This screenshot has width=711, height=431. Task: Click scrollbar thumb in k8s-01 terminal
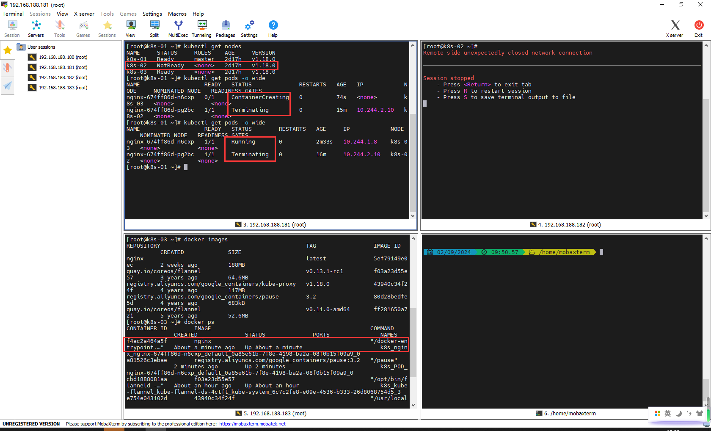413,163
